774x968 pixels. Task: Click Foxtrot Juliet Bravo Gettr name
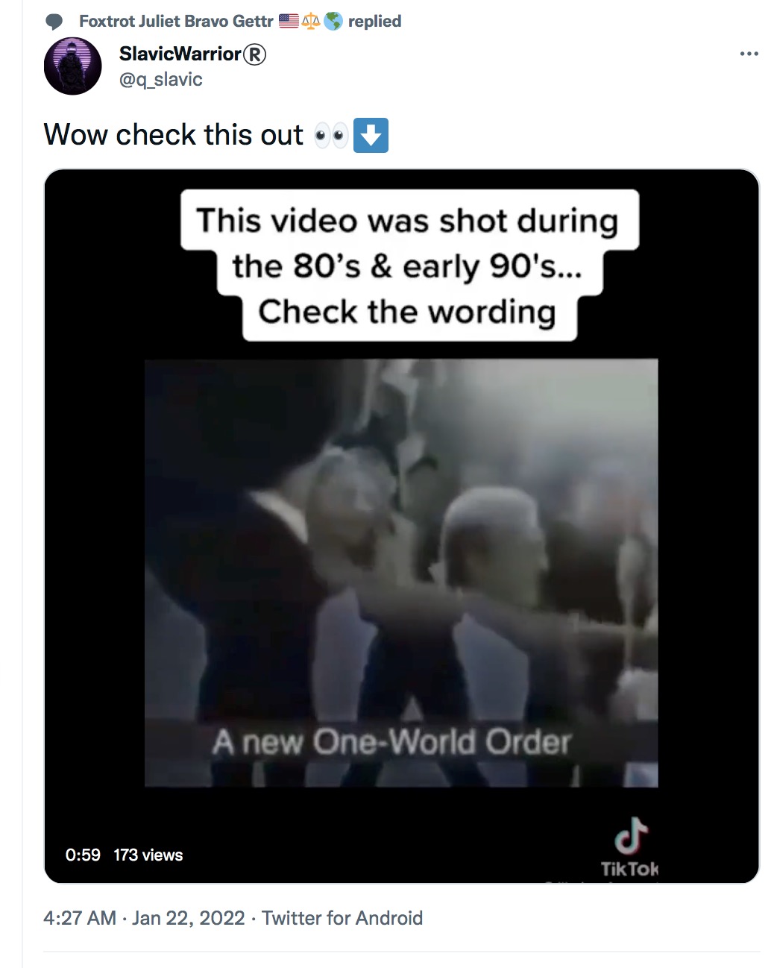coord(176,21)
